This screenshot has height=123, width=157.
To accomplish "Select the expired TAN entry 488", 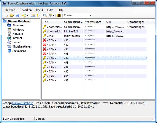I will [x=94, y=40].
